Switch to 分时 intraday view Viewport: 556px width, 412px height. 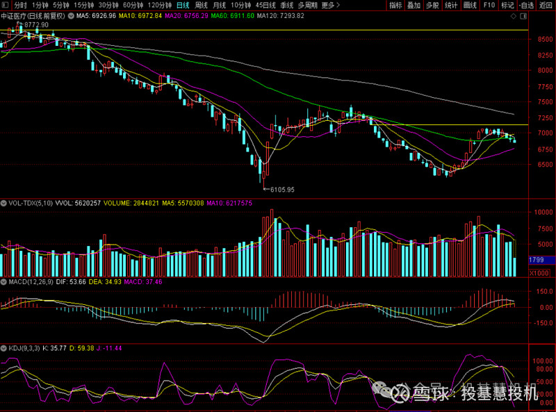coord(21,6)
